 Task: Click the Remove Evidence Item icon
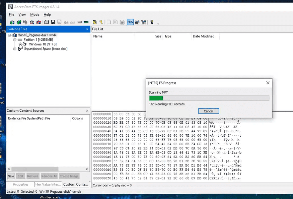[x=32, y=22]
